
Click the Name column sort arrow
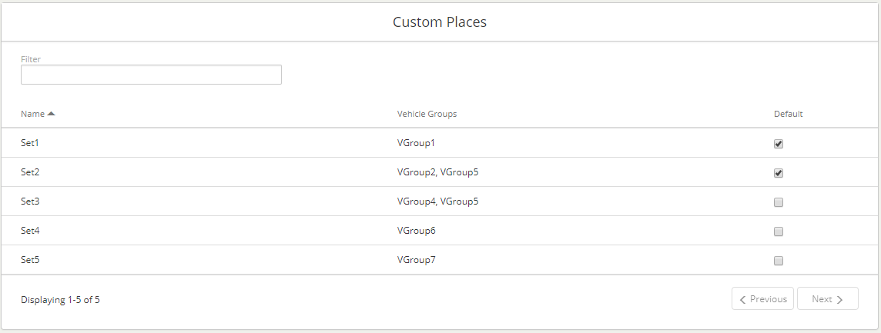[51, 113]
